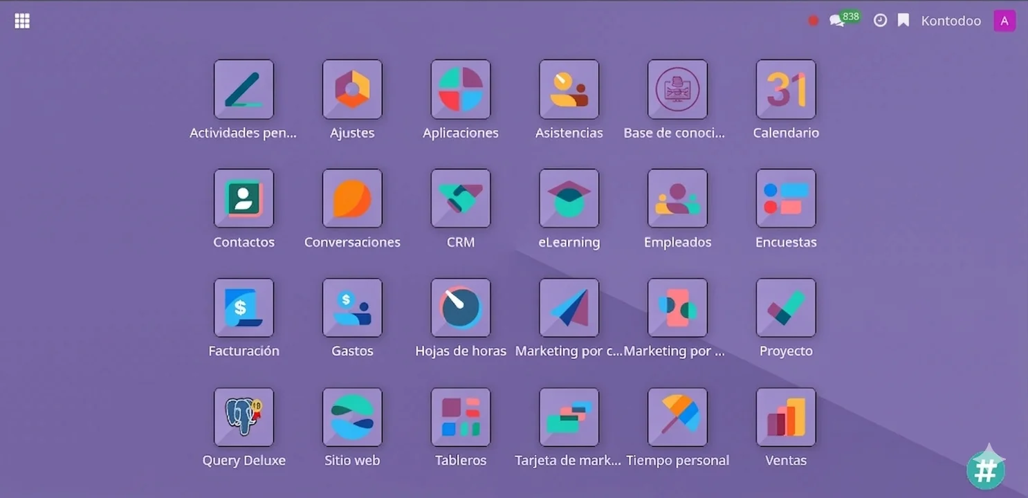The height and width of the screenshot is (498, 1028).
Task: Launch the Tableros application
Action: coord(461,416)
